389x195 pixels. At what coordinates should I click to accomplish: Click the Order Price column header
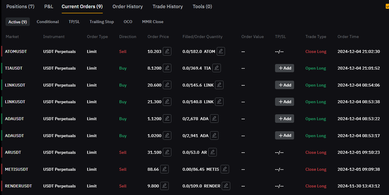click(x=158, y=37)
